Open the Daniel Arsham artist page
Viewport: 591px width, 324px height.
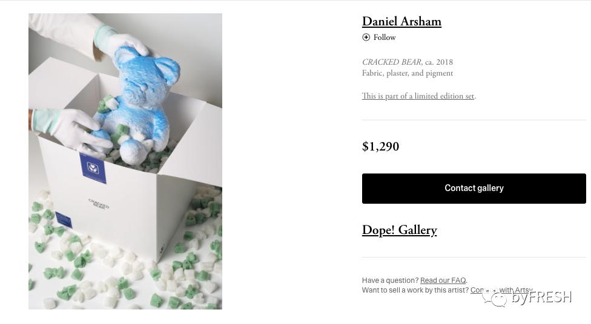pyautogui.click(x=401, y=22)
